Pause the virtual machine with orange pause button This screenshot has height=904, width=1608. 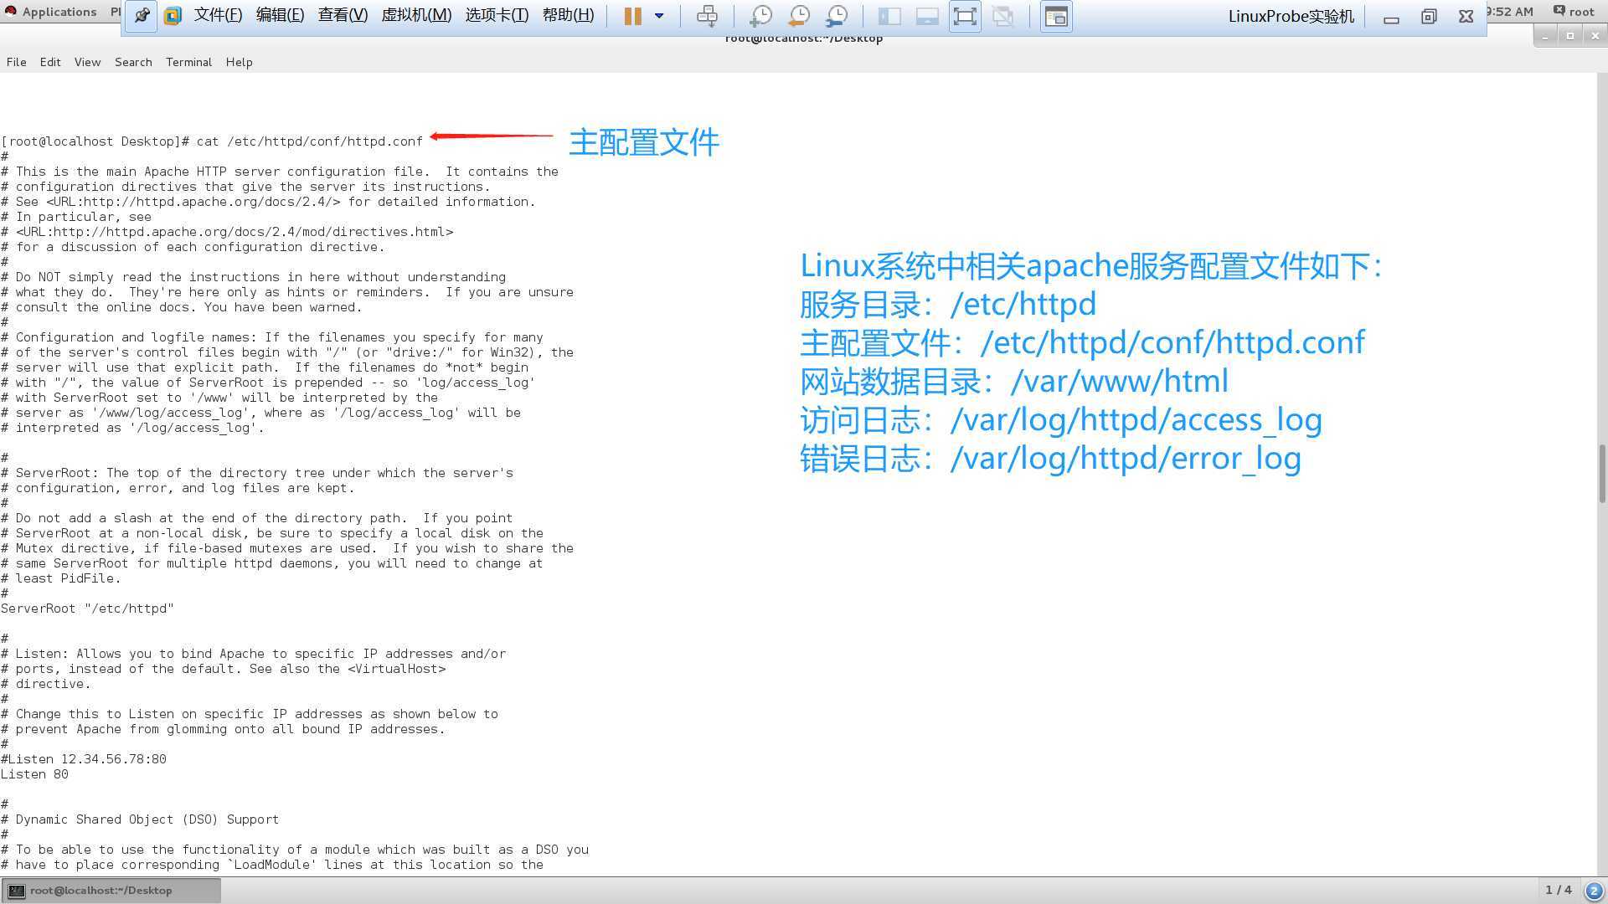[632, 16]
